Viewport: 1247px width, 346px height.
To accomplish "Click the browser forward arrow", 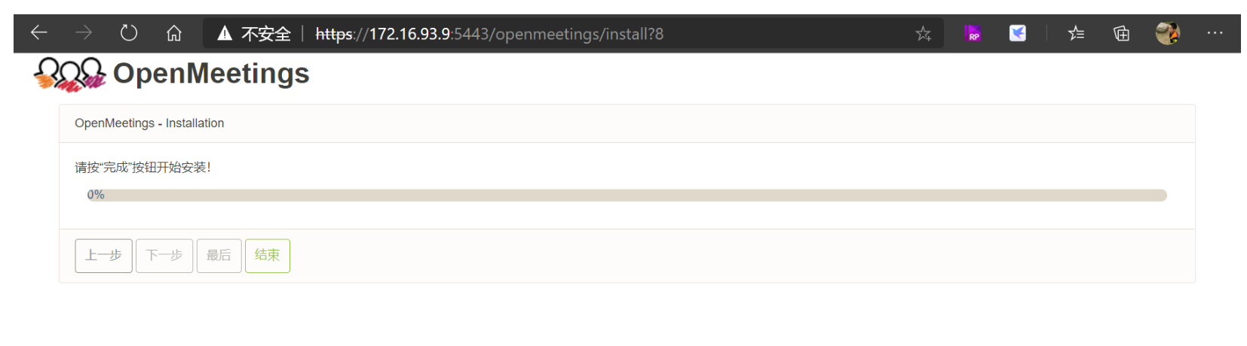I will pos(84,33).
